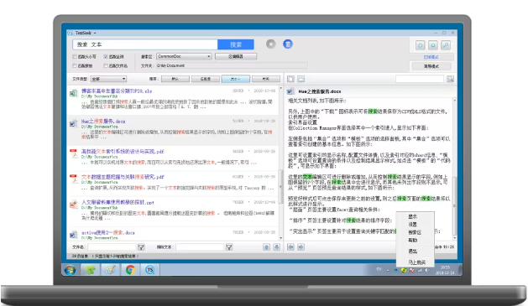The height and width of the screenshot is (306, 528).
Task: Click the gray stop search icon
Action: 271,44
